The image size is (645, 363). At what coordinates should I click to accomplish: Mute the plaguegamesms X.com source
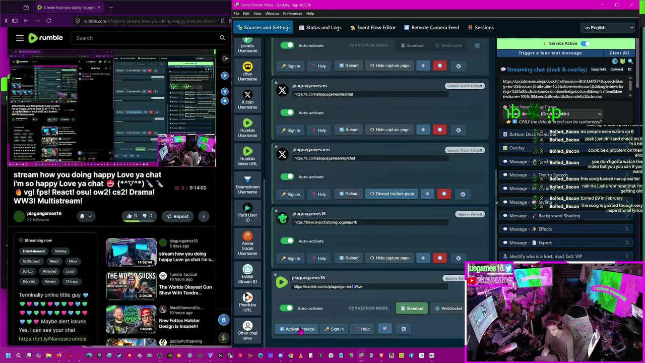coord(423,130)
